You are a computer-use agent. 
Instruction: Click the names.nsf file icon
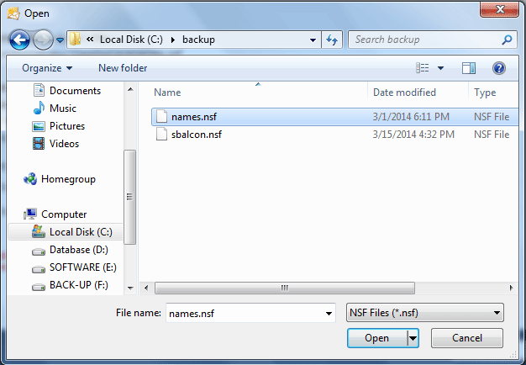161,117
